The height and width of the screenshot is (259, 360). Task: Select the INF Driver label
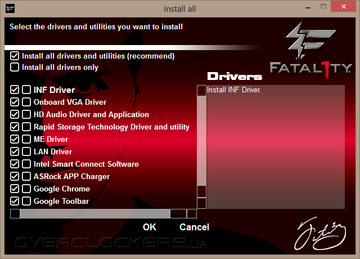pos(54,90)
